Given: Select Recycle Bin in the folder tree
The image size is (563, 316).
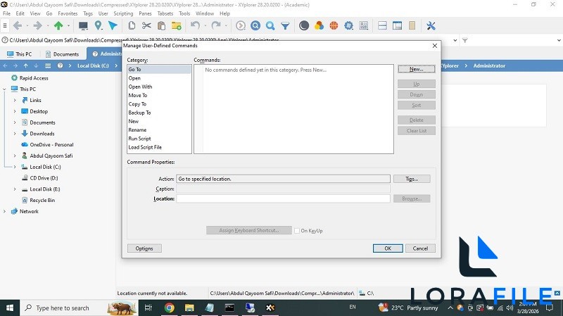Looking at the screenshot, I should pos(42,201).
